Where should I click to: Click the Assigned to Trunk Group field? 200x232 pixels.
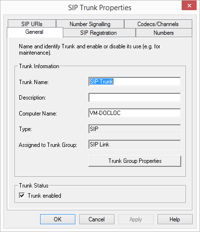(134, 145)
